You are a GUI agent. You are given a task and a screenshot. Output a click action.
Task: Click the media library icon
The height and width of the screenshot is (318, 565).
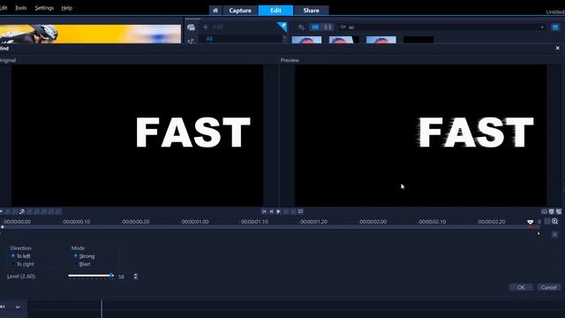coord(191,27)
